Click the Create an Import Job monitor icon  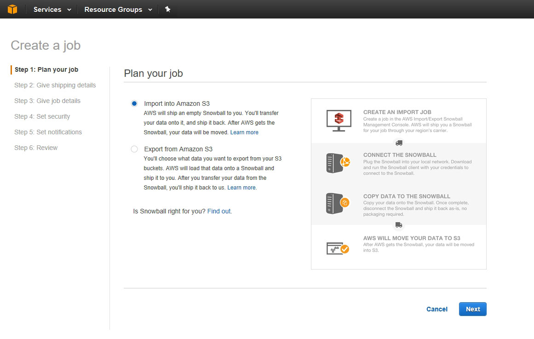pyautogui.click(x=339, y=121)
